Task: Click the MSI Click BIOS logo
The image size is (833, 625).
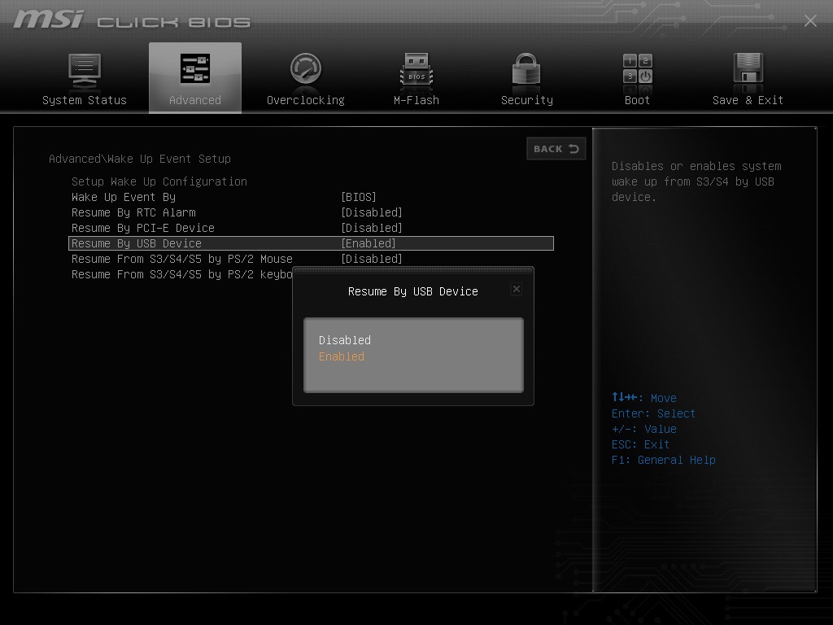Action: point(131,20)
